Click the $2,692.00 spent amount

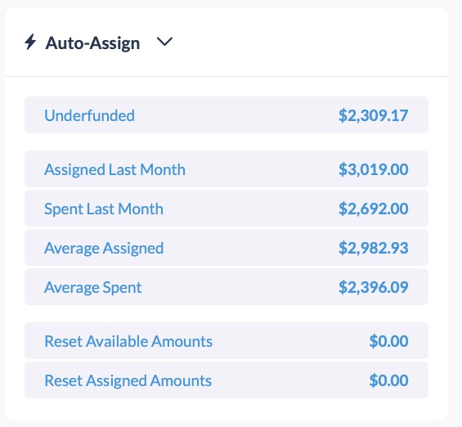click(374, 209)
